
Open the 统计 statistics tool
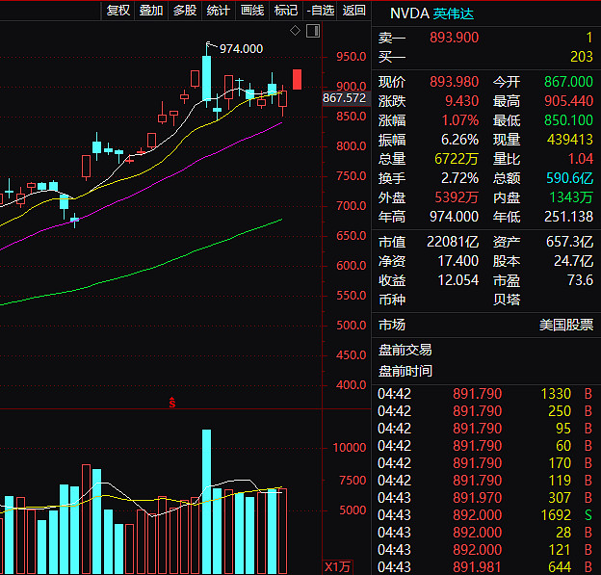[218, 11]
